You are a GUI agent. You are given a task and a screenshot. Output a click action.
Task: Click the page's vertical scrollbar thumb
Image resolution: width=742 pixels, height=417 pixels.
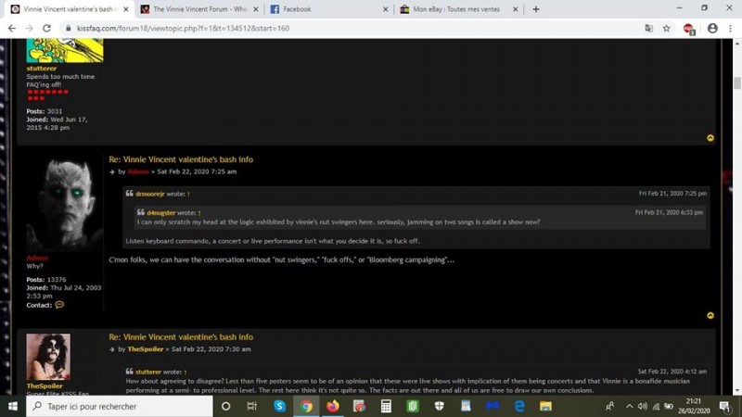[737, 83]
